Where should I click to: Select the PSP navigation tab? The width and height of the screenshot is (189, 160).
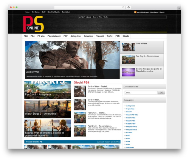[x=65, y=36]
